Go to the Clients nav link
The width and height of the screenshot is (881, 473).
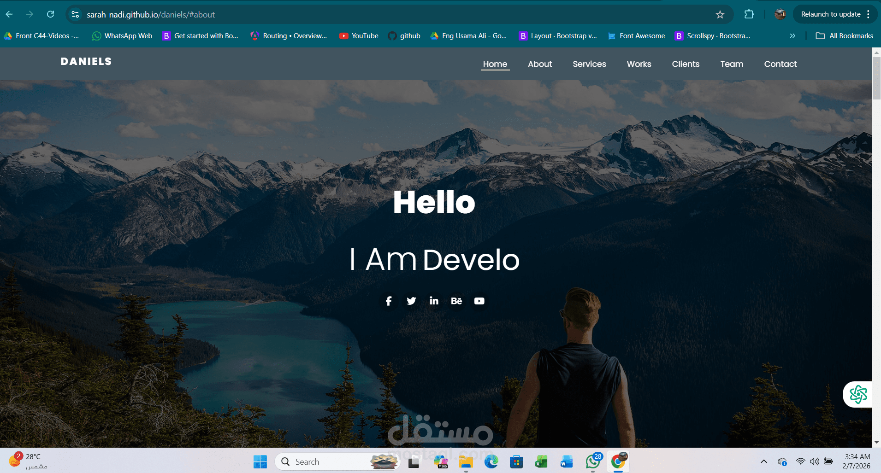(686, 64)
